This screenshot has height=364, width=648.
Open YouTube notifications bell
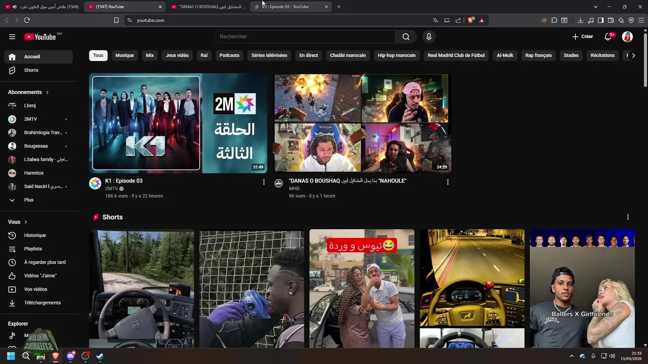(608, 36)
